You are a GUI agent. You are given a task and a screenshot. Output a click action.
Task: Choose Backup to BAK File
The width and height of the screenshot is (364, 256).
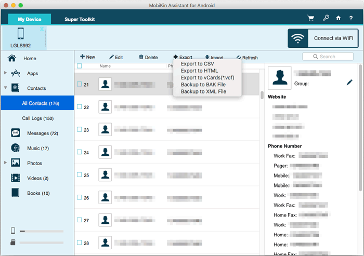203,85
